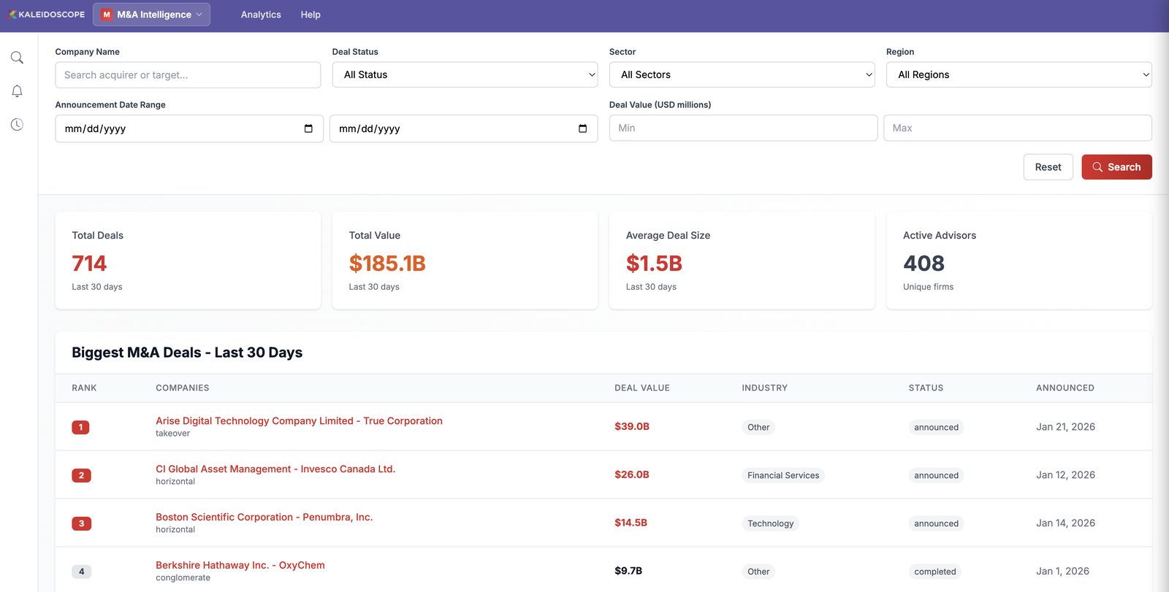Click the Active Advisors 408 card
1169x592 pixels.
click(1018, 260)
